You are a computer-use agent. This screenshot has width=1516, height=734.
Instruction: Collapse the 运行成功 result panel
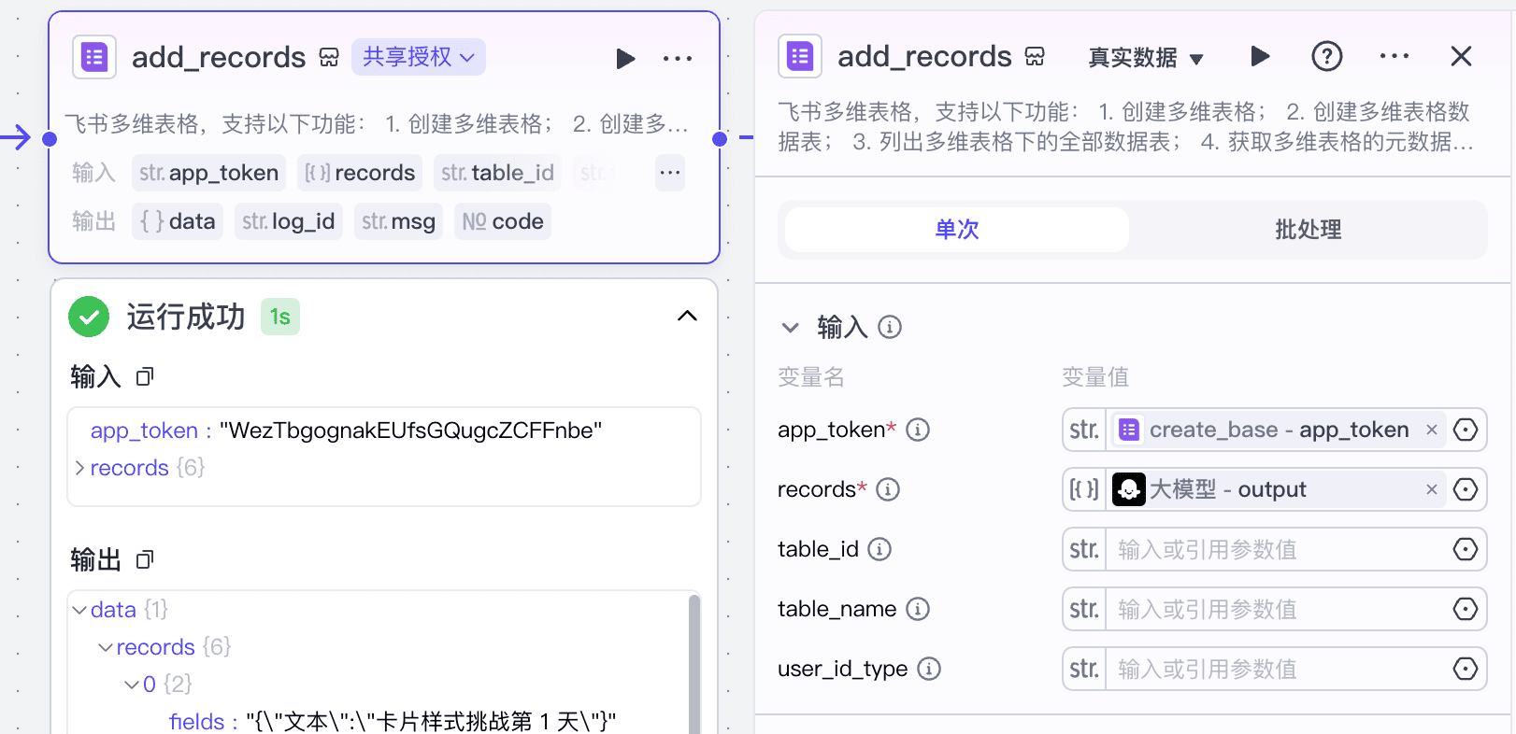tap(687, 317)
